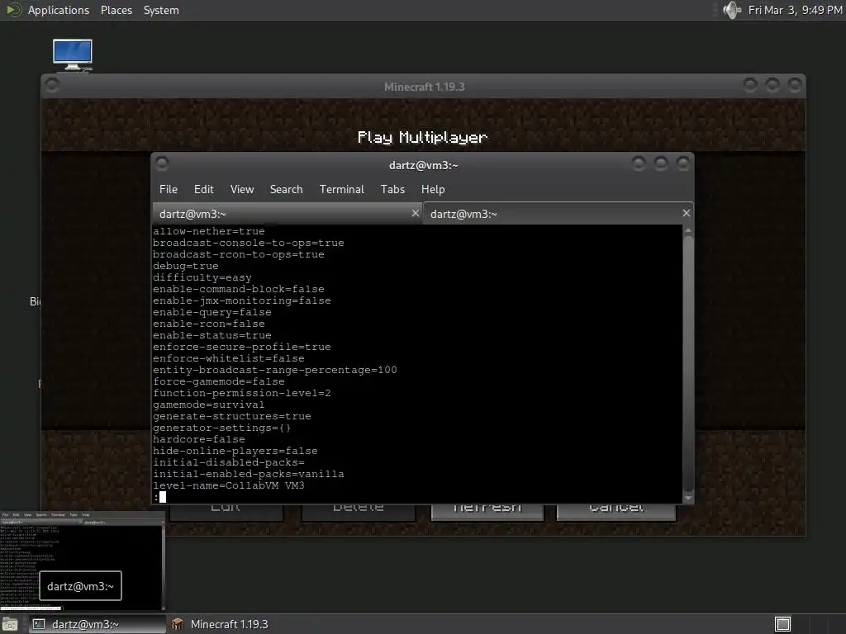Open the terminal window menu button
The width and height of the screenshot is (846, 634).
click(x=162, y=163)
